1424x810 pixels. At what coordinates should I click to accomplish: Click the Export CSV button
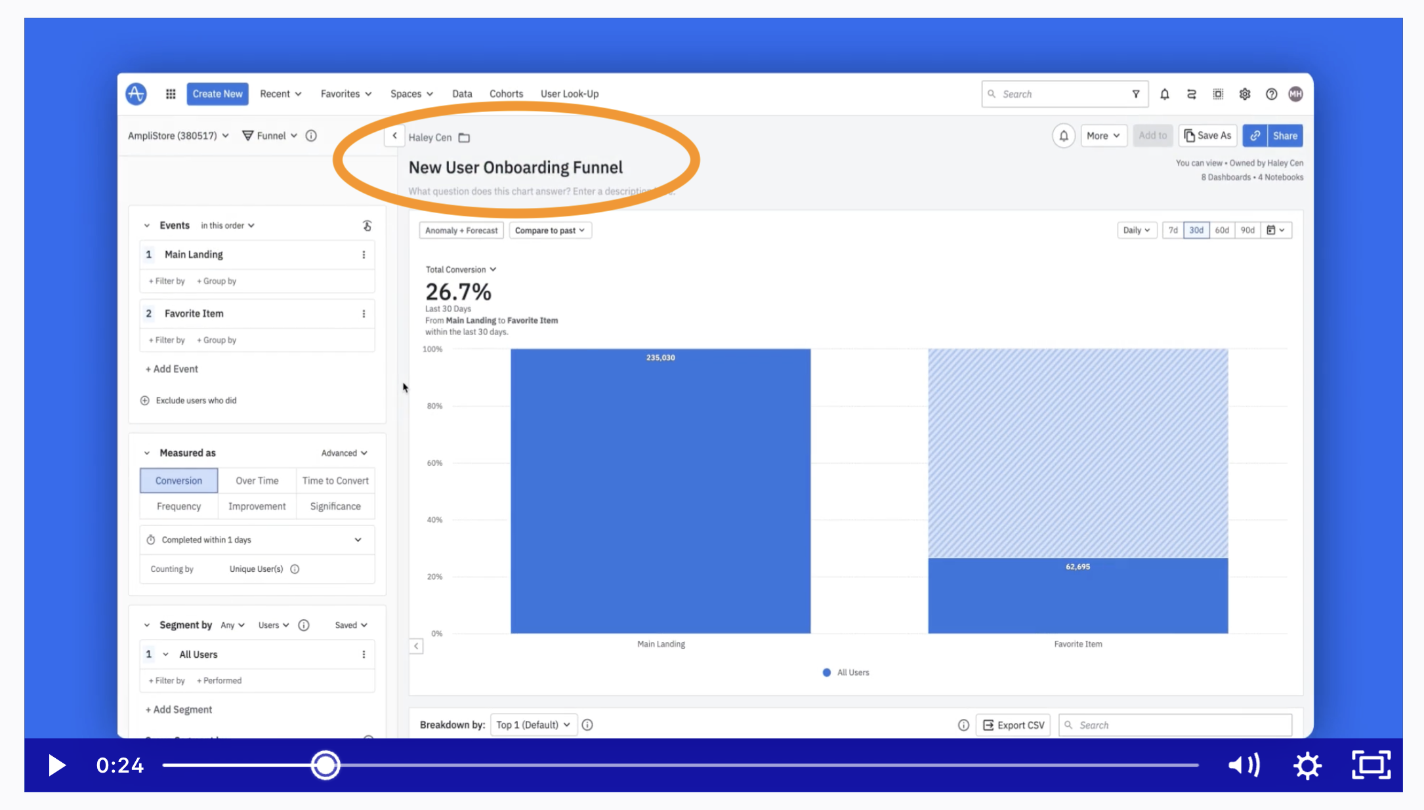[x=1013, y=725]
